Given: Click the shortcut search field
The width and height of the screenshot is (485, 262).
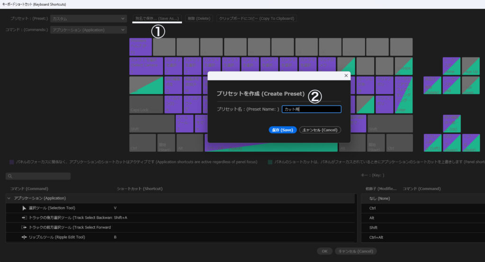Looking at the screenshot, I should pos(38,176).
